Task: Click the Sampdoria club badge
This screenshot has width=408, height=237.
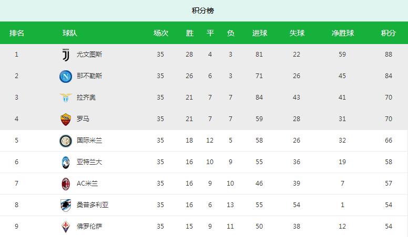Action: (66, 205)
